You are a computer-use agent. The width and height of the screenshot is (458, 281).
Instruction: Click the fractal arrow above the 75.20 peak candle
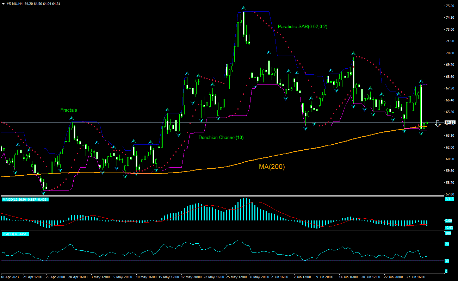tap(243, 8)
